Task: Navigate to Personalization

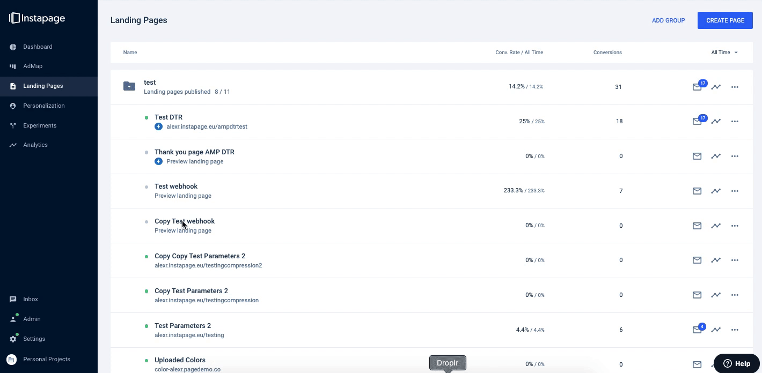Action: click(43, 106)
